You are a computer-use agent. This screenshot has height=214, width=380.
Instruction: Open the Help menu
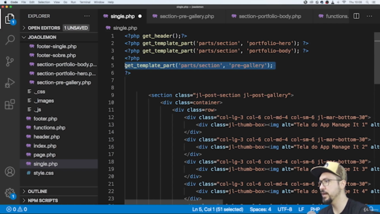[111, 2]
